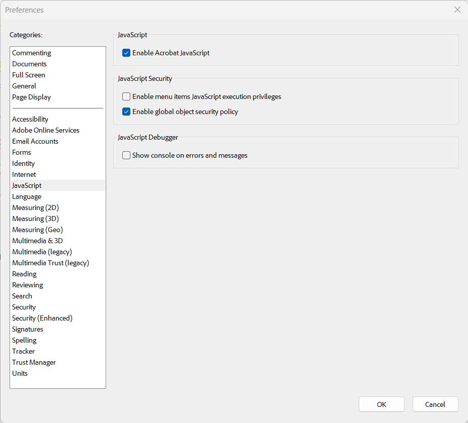This screenshot has width=468, height=423.
Task: Click the OK button
Action: point(381,404)
